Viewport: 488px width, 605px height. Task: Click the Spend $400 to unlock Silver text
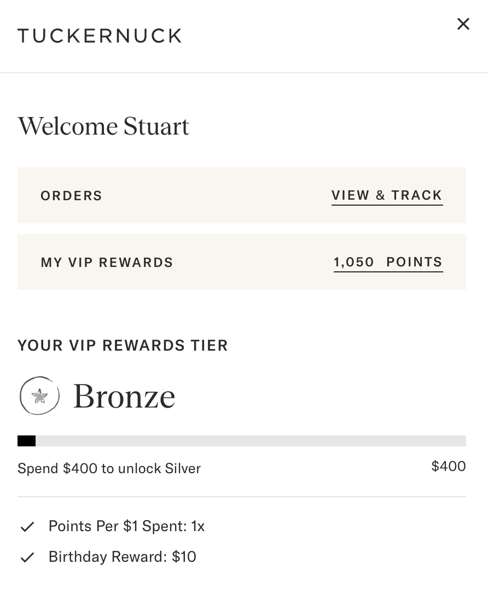[109, 468]
